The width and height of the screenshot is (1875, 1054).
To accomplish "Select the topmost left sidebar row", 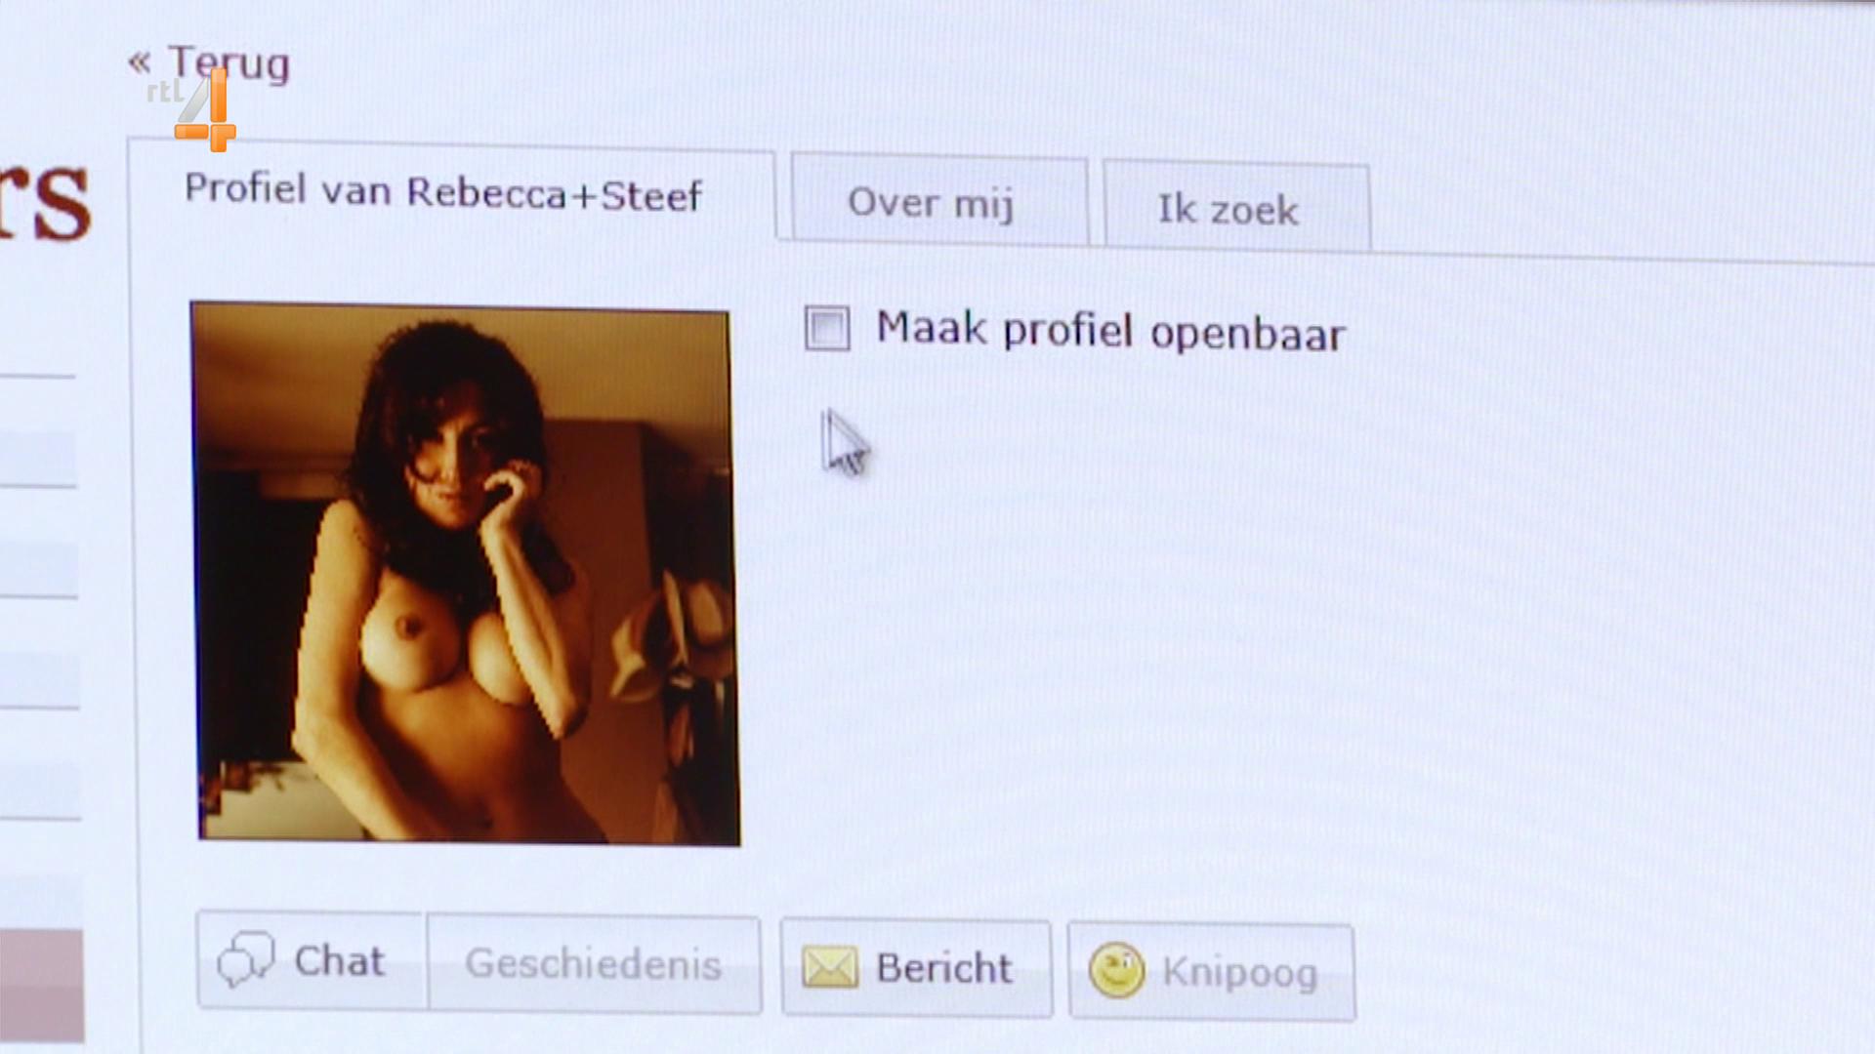I will (37, 429).
